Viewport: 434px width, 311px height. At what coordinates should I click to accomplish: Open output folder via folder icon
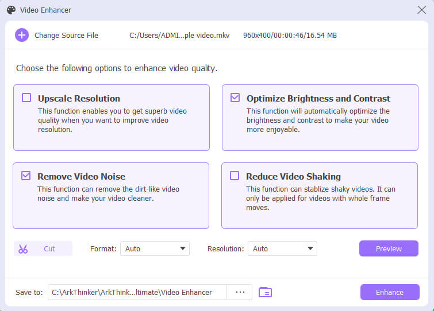pyautogui.click(x=265, y=292)
